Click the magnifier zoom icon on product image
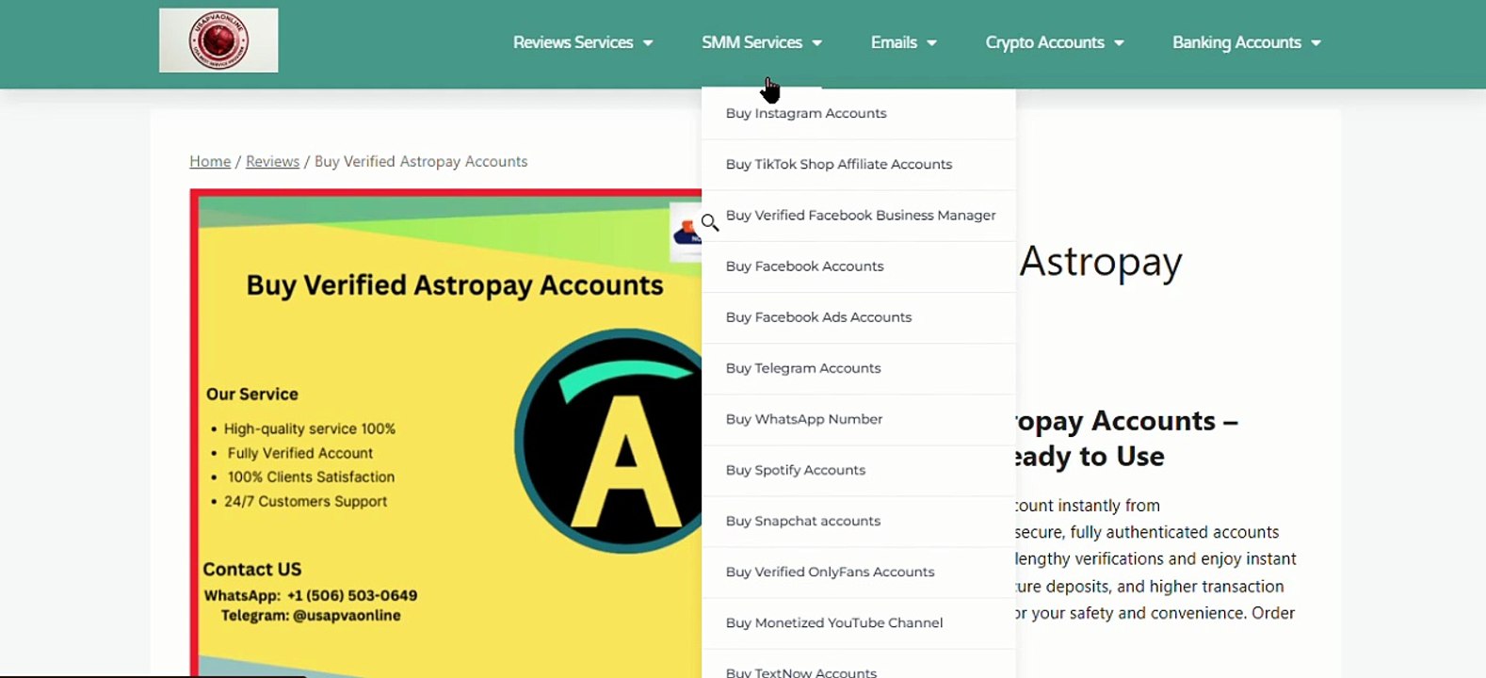The width and height of the screenshot is (1486, 678). click(710, 223)
